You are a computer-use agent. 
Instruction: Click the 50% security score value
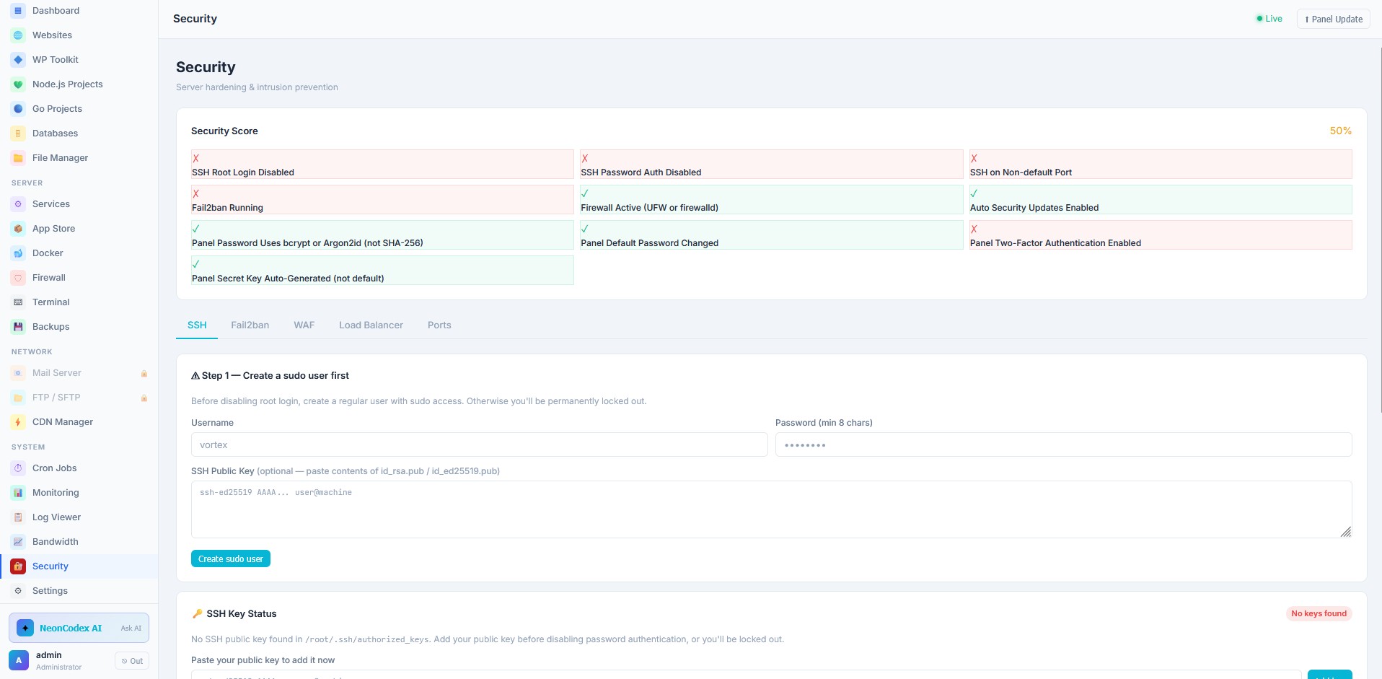point(1341,131)
